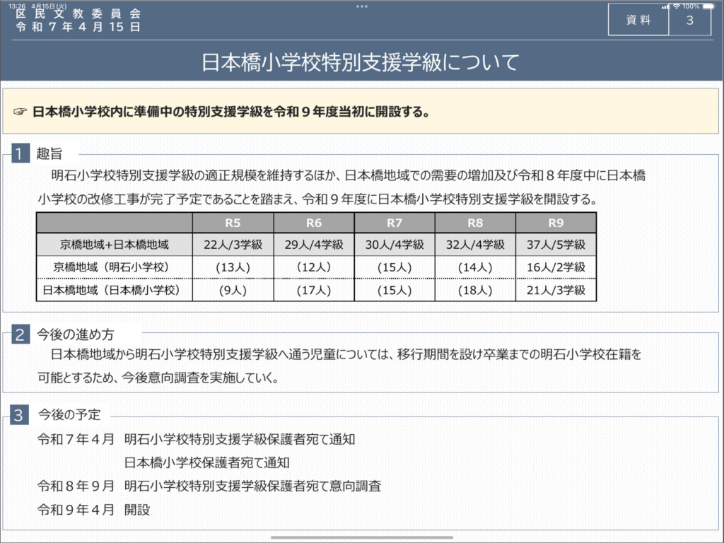
Task: Tap the R7 column header
Action: point(395,223)
